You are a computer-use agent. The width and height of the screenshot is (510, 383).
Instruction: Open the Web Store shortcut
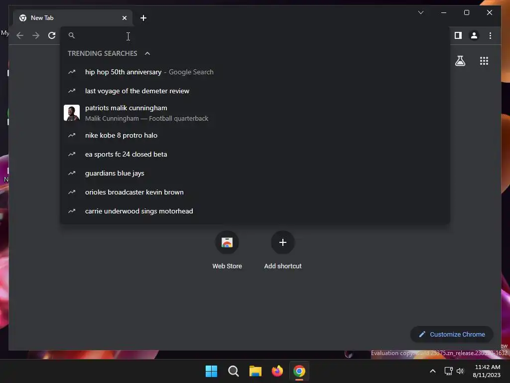[227, 250]
